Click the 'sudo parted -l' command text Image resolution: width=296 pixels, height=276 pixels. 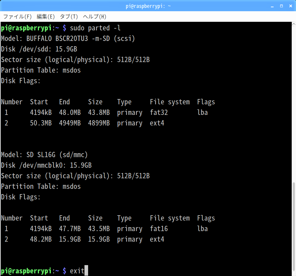[x=95, y=28]
